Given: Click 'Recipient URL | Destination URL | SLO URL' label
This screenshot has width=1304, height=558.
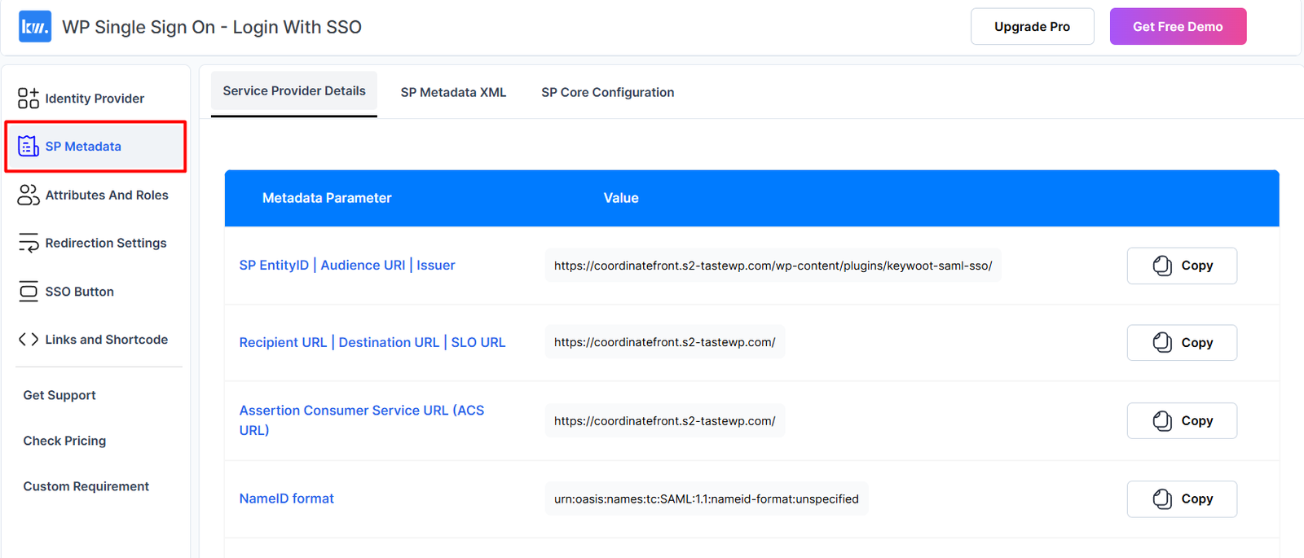Looking at the screenshot, I should coord(372,343).
